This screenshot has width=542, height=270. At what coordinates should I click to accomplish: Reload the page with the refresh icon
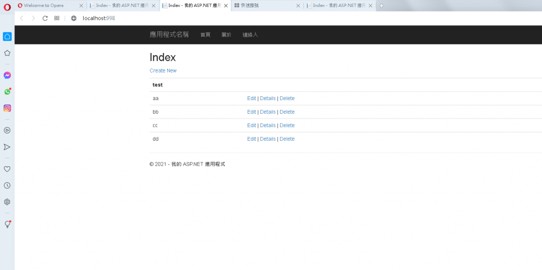(45, 19)
